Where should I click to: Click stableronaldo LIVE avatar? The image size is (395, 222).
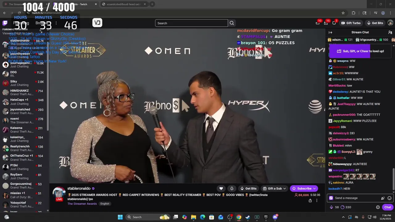pos(59,194)
